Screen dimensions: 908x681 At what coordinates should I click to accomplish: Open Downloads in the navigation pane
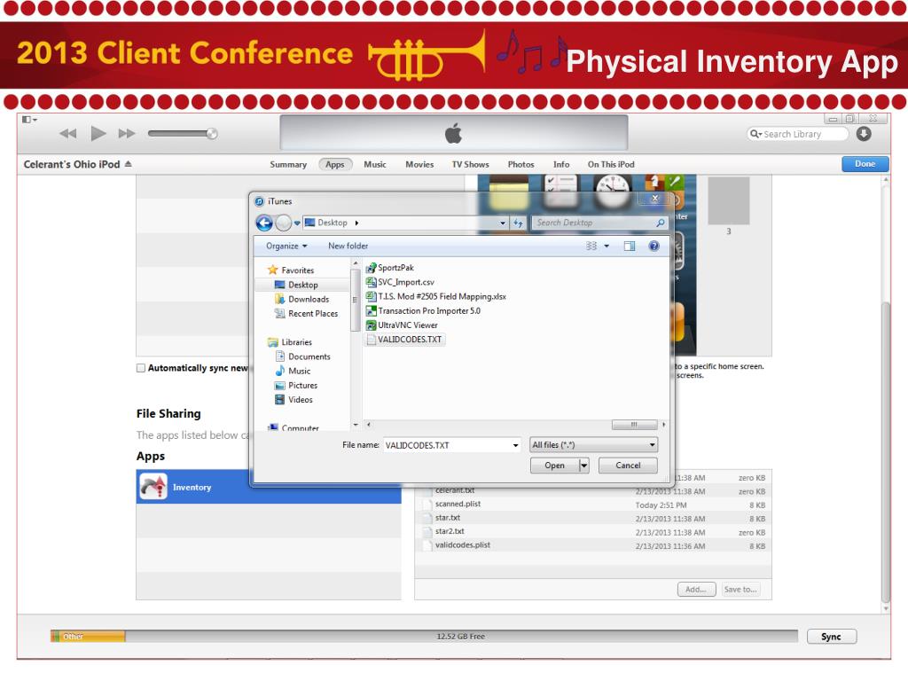(x=301, y=300)
